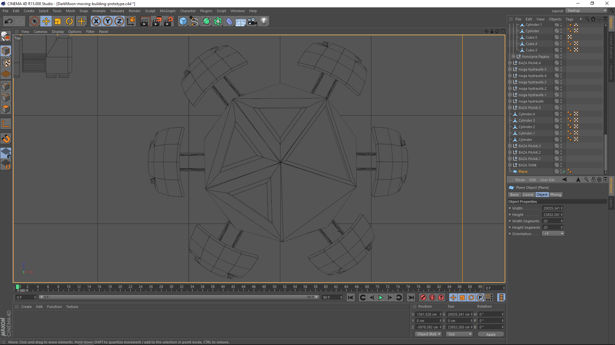The height and width of the screenshot is (345, 615).
Task: Click the Width Segments input field
Action: point(551,221)
